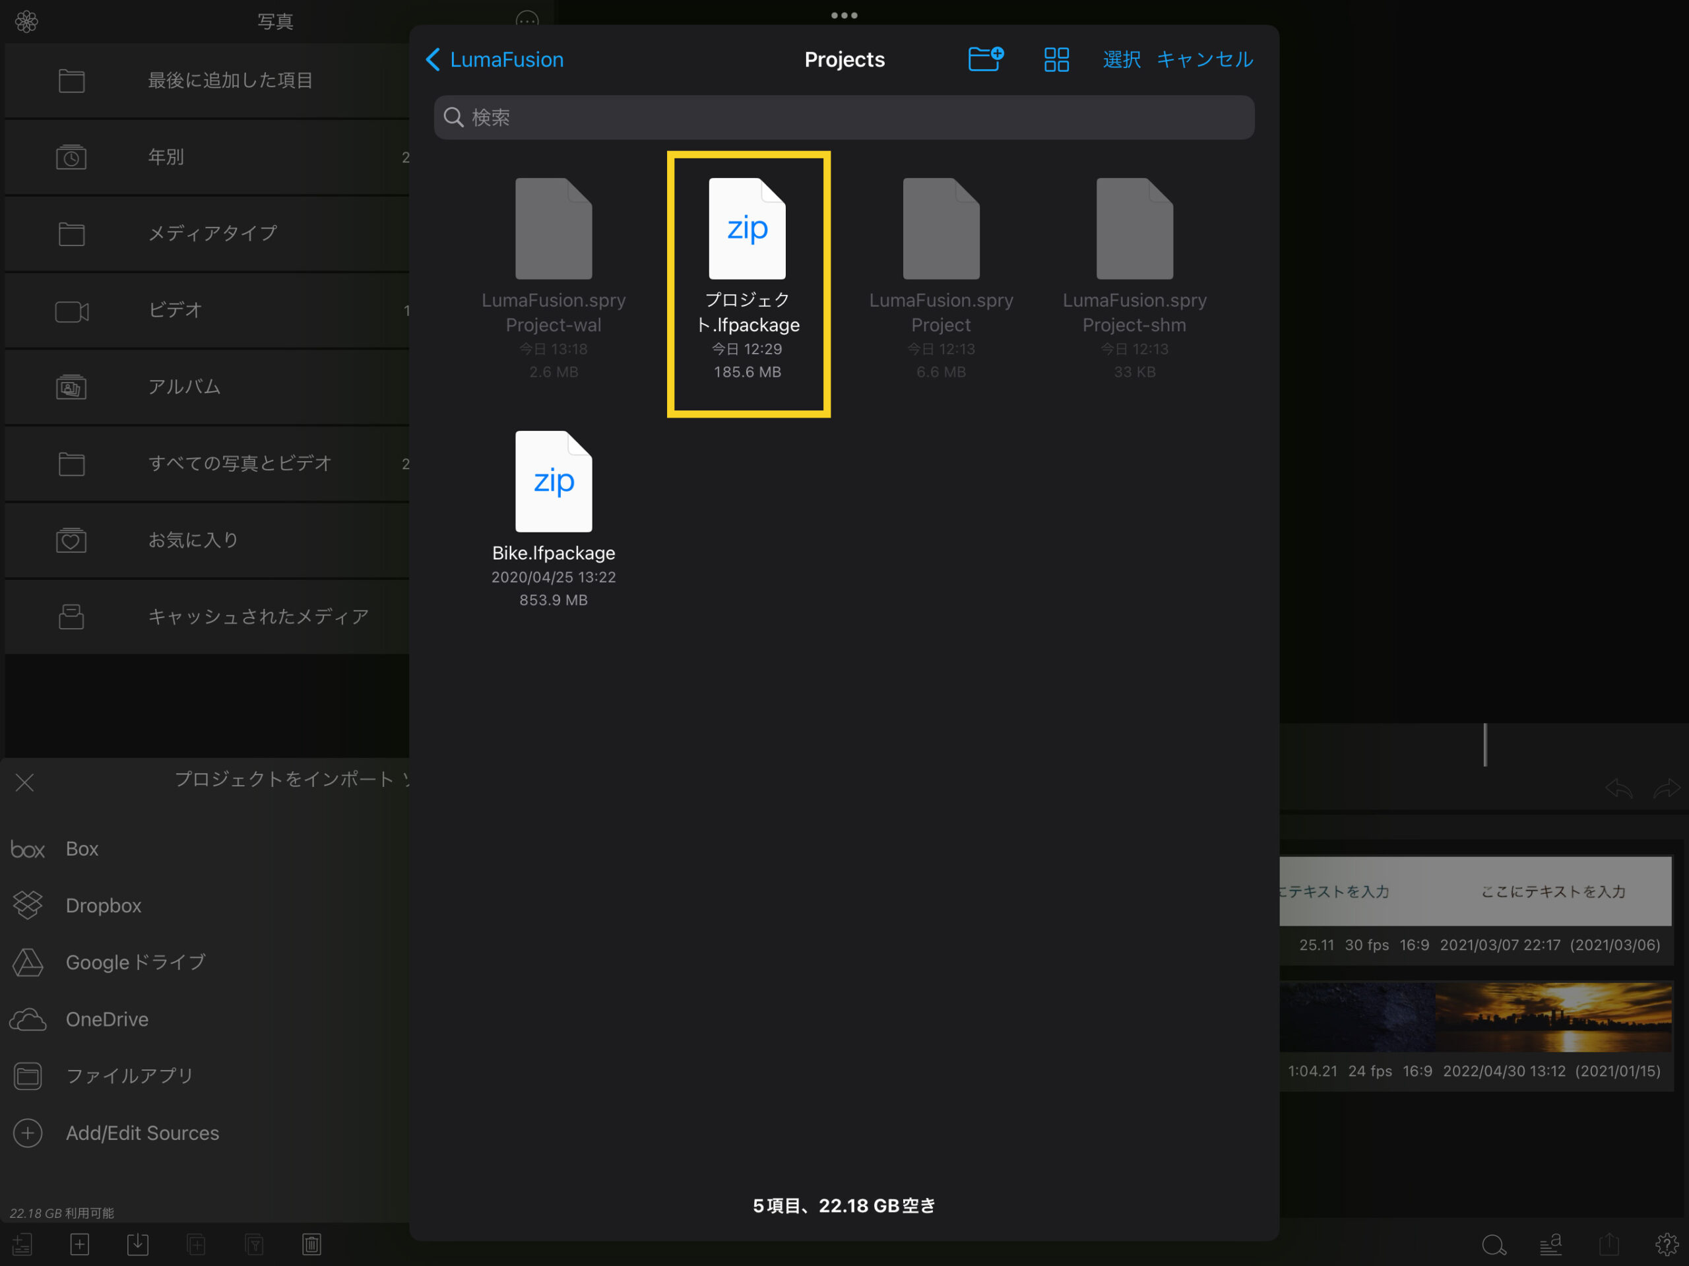This screenshot has height=1266, width=1689.
Task: Click the delete project trash icon
Action: pos(311,1245)
